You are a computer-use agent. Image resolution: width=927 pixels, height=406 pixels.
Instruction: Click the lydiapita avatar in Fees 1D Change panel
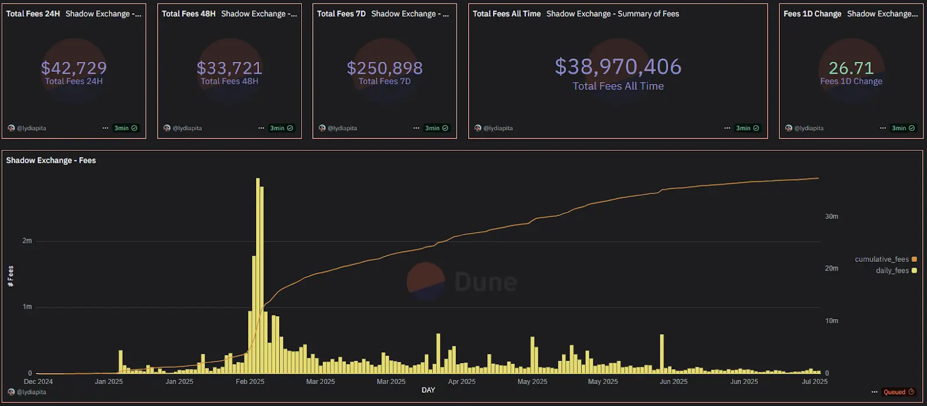click(x=789, y=128)
